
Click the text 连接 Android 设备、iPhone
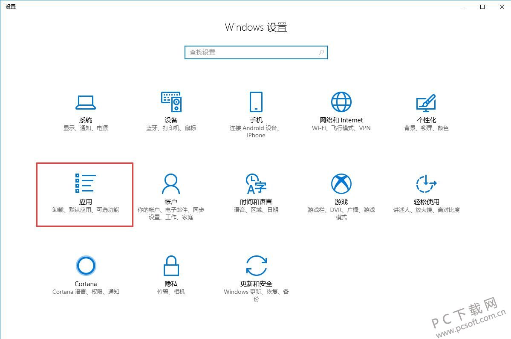[256, 132]
